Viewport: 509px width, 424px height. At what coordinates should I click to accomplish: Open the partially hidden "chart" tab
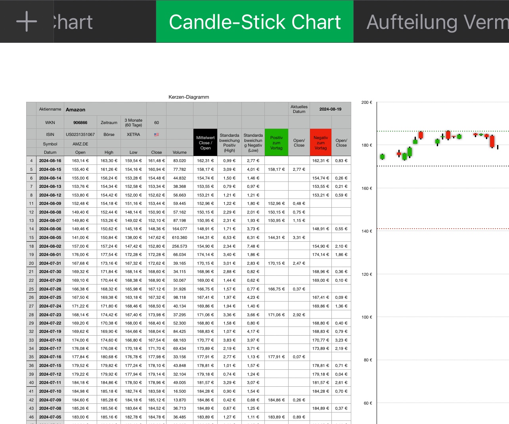tap(73, 21)
